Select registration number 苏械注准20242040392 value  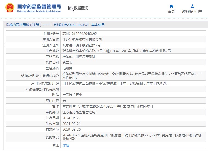click(80, 34)
